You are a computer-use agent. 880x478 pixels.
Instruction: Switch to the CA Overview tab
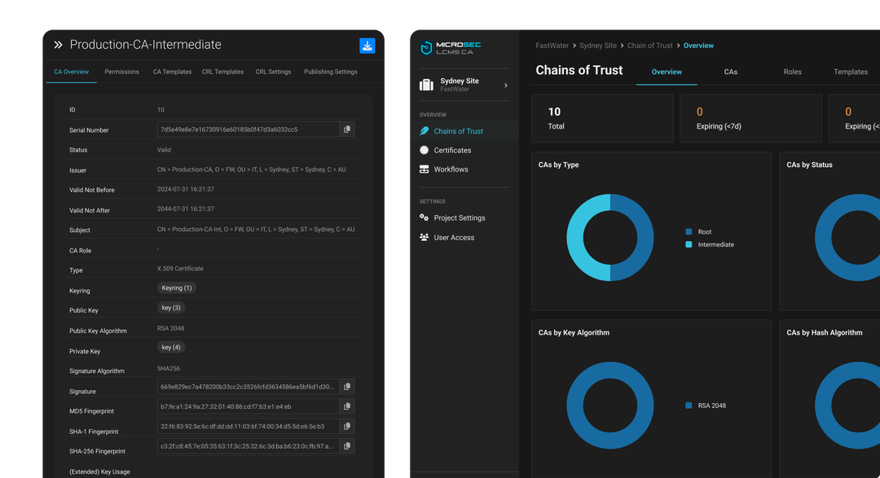coord(71,72)
